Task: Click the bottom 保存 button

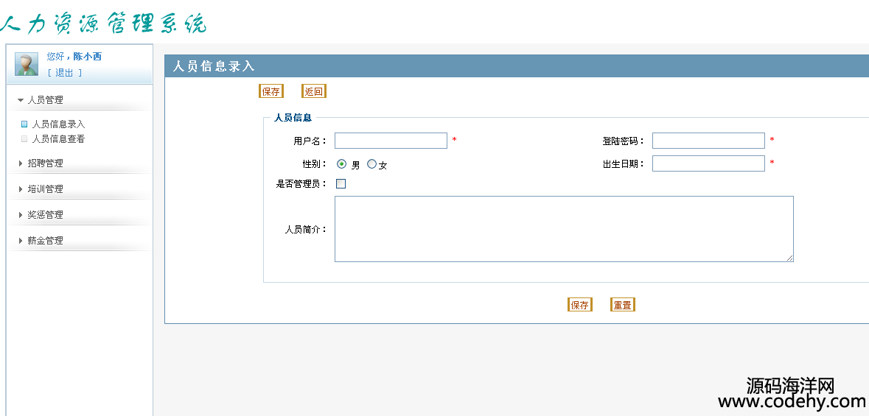Action: (x=580, y=305)
